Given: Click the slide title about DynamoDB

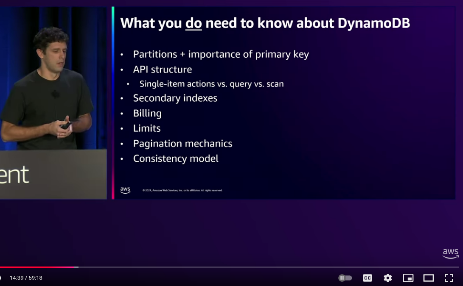Looking at the screenshot, I should click(265, 23).
